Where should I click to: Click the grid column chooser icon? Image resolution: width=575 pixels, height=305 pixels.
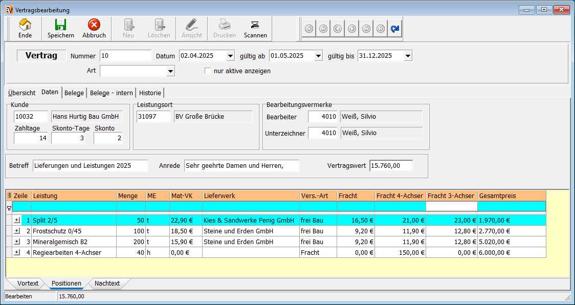tap(9, 195)
